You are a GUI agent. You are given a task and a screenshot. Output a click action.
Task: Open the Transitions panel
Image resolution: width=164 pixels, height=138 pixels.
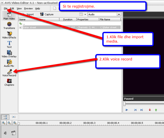pos(9,26)
